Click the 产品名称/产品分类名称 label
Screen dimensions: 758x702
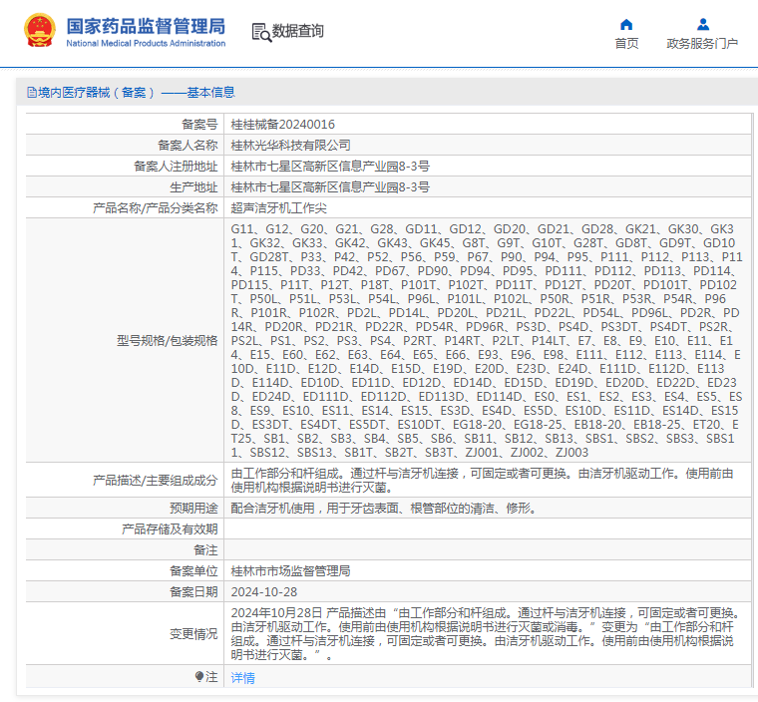tap(156, 207)
